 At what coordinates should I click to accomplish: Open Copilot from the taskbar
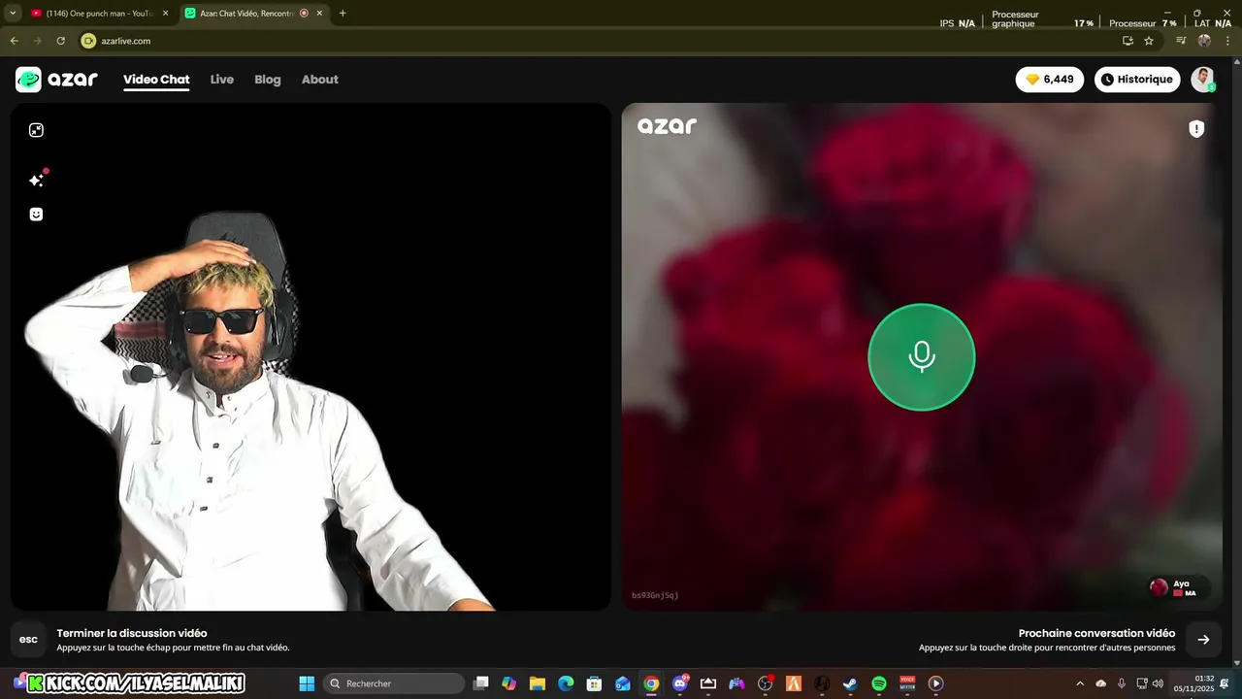pyautogui.click(x=508, y=683)
